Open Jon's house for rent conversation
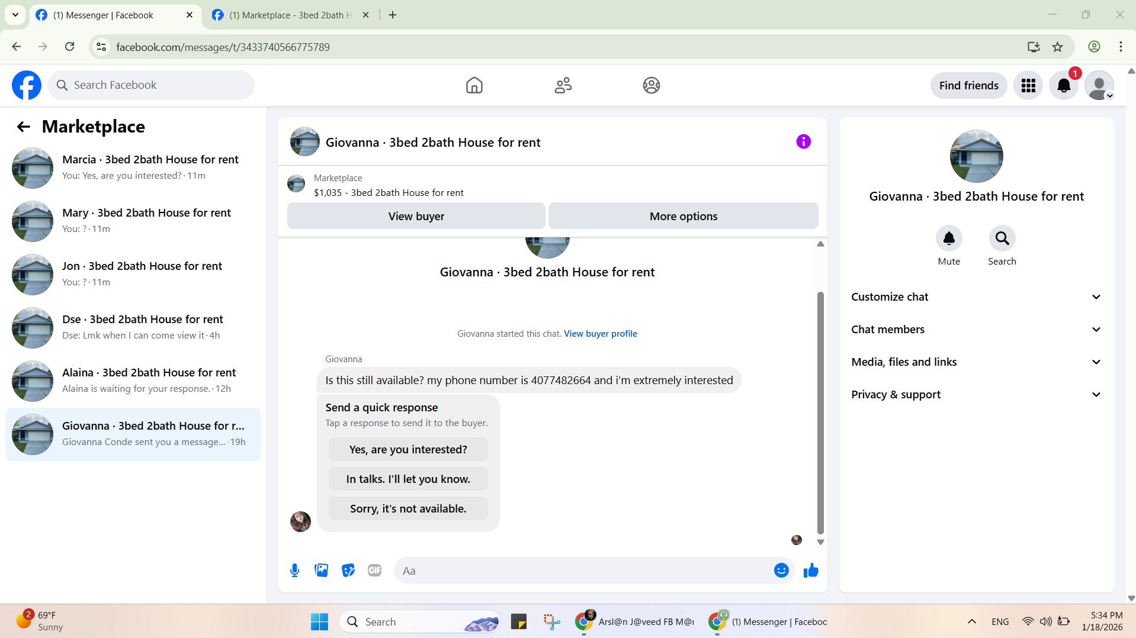The width and height of the screenshot is (1136, 638). [133, 275]
